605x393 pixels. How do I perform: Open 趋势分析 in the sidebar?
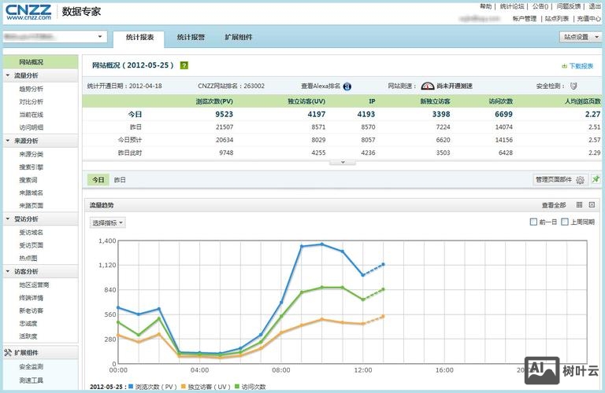[32, 89]
